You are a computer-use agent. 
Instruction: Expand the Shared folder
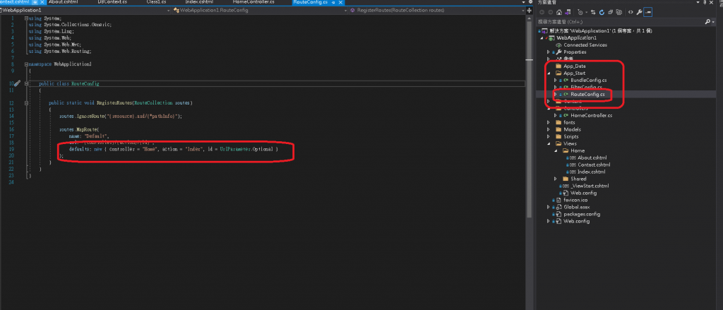point(555,179)
